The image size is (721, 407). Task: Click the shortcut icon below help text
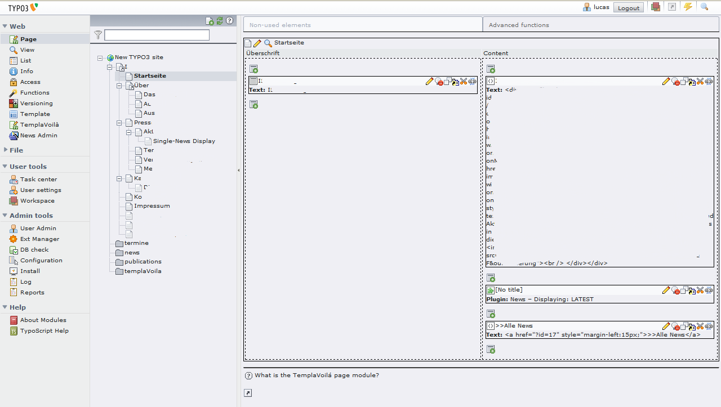click(x=248, y=393)
